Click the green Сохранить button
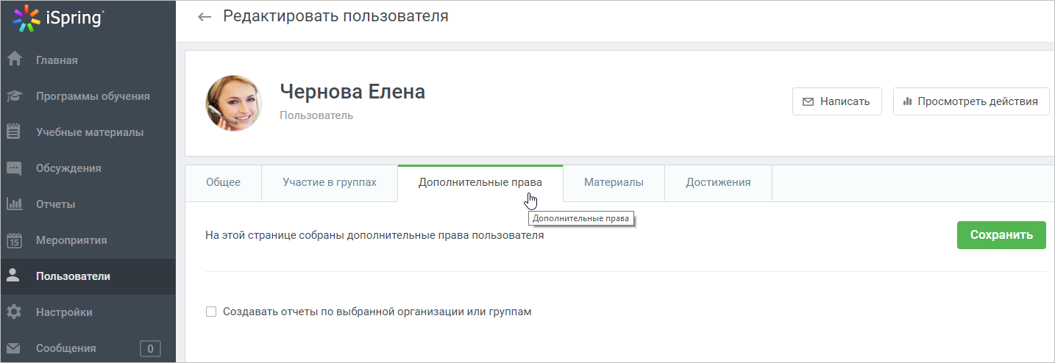Viewport: 1055px width, 363px height. [1001, 235]
